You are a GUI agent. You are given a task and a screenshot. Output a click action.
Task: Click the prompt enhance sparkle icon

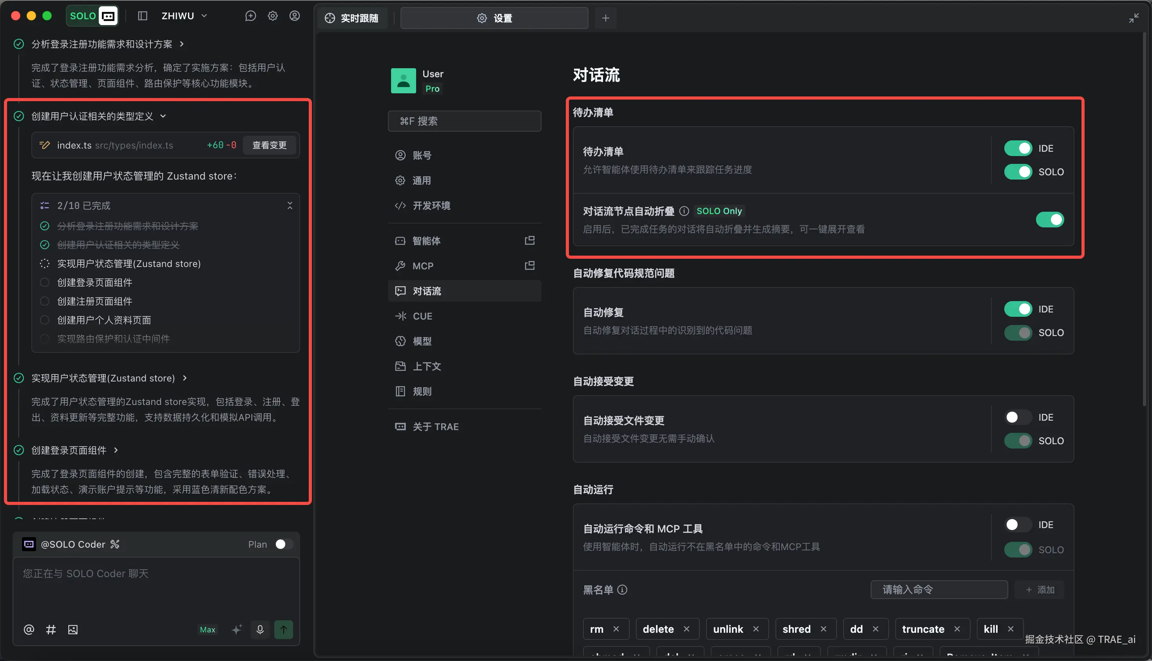[x=236, y=629]
